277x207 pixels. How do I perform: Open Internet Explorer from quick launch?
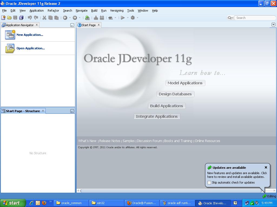32,203
